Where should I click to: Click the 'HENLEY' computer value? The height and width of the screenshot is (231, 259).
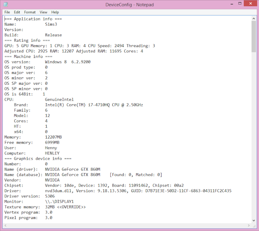52,153
